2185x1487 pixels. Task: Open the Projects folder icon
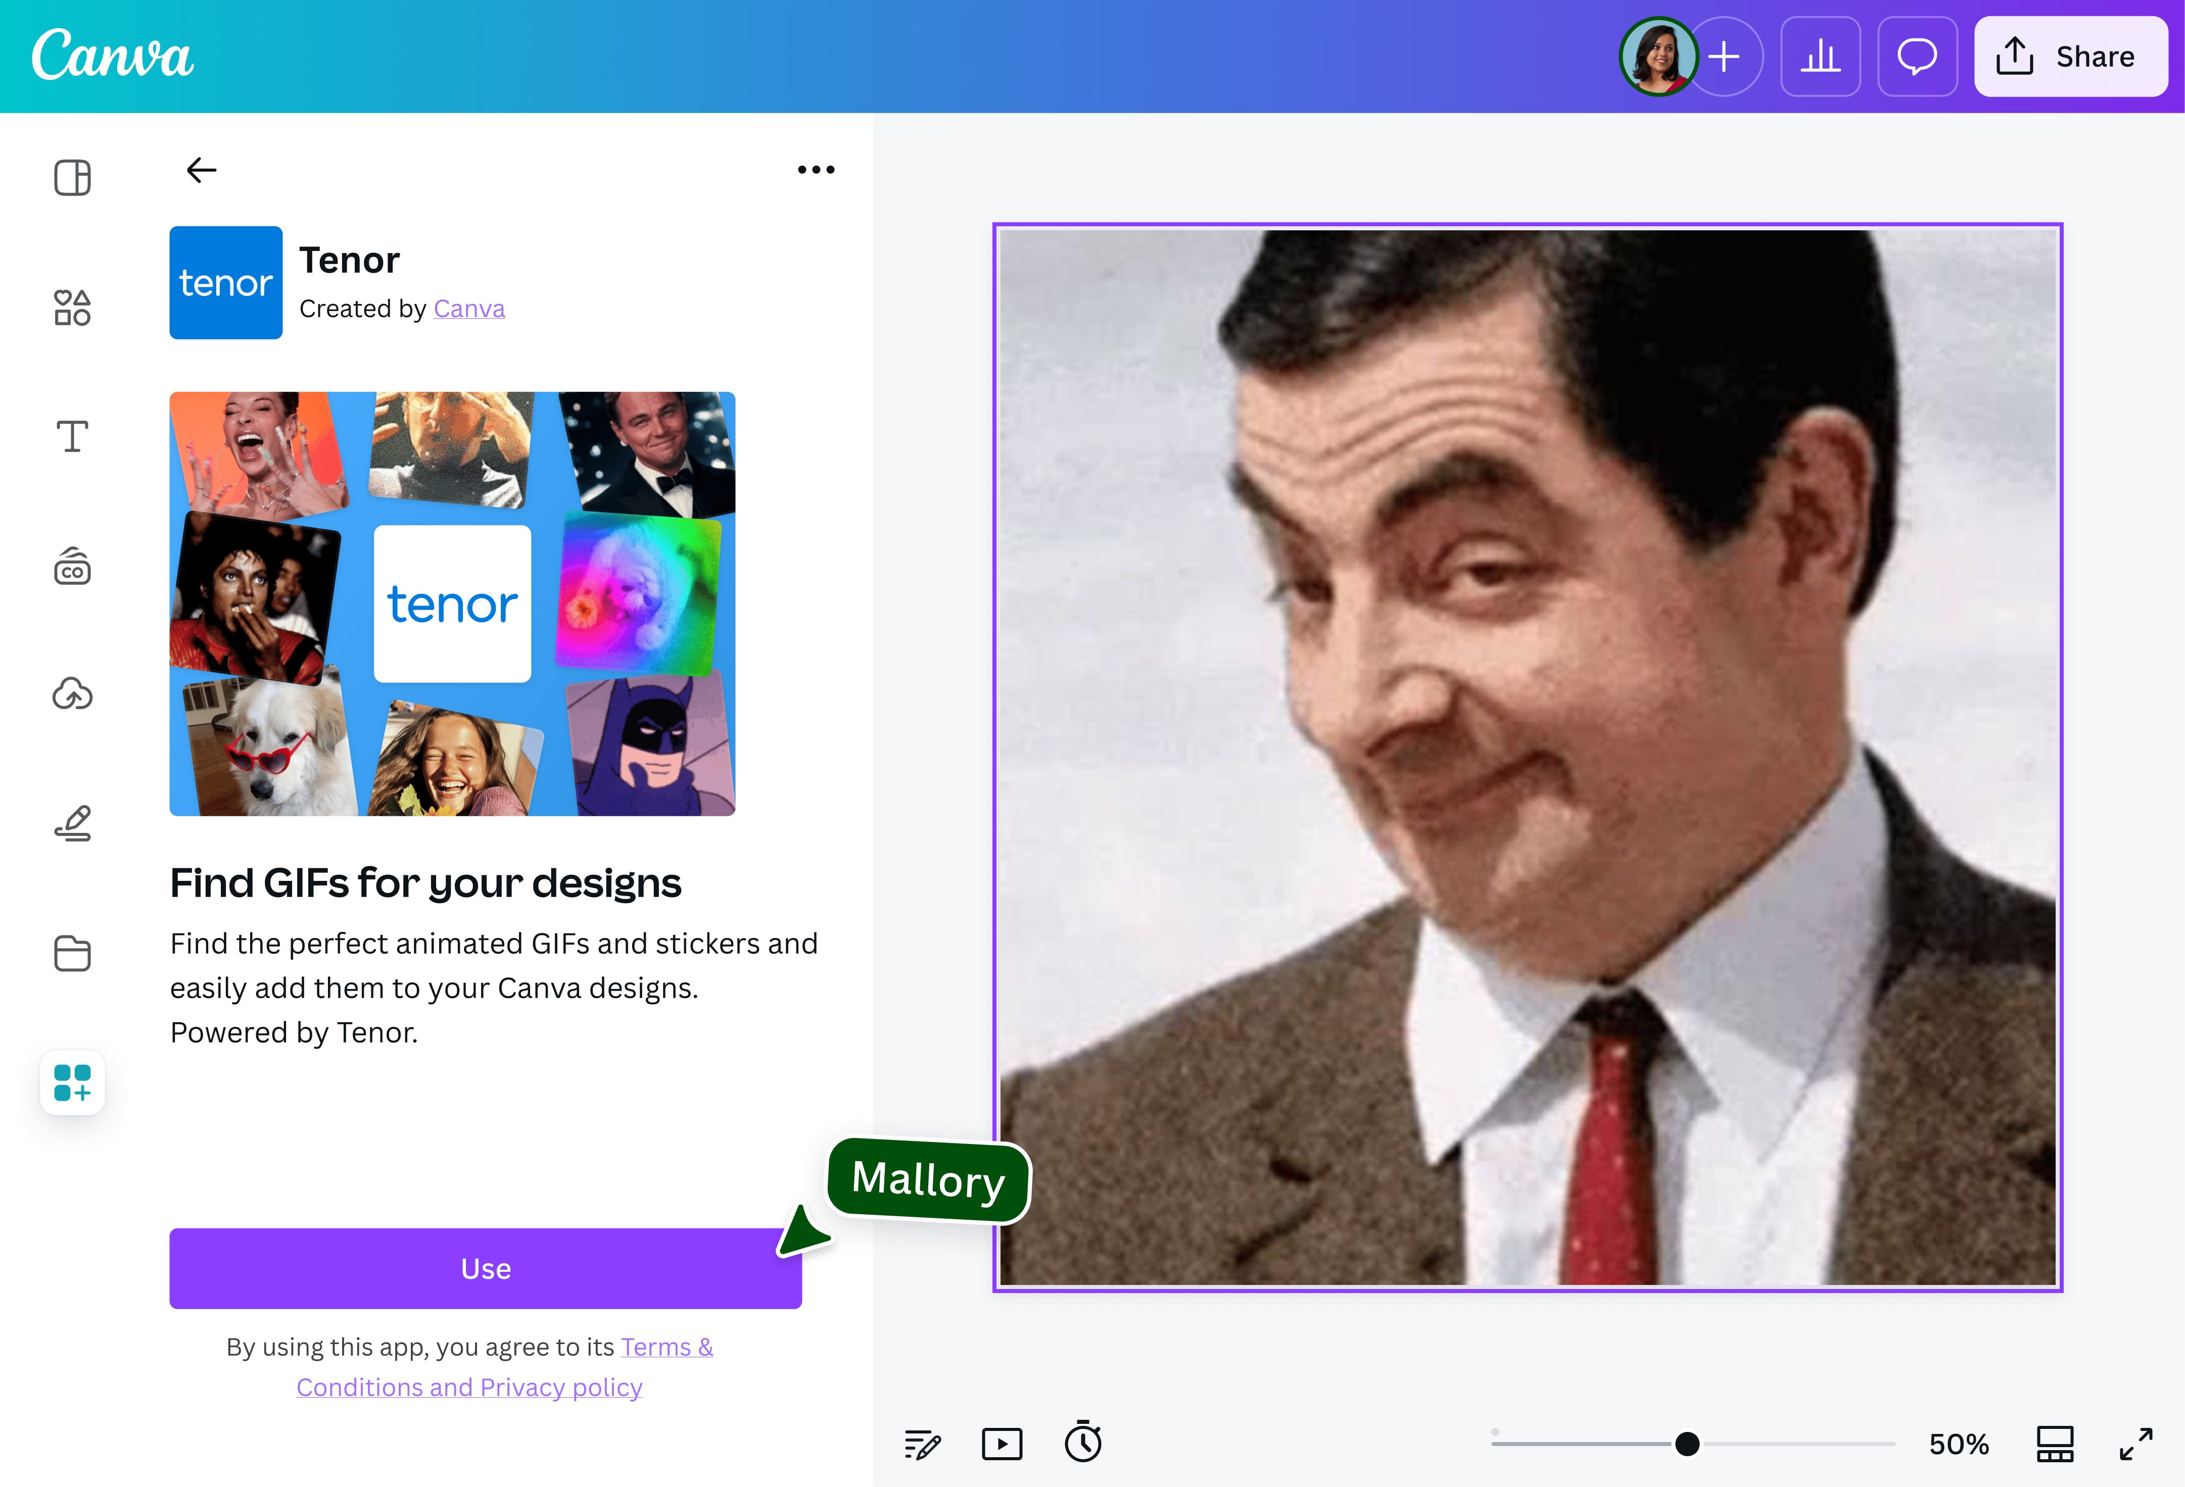[72, 953]
